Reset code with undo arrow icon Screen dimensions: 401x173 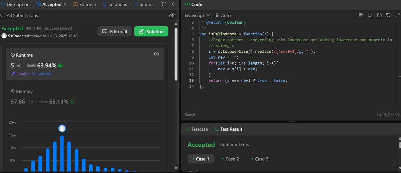(388, 15)
